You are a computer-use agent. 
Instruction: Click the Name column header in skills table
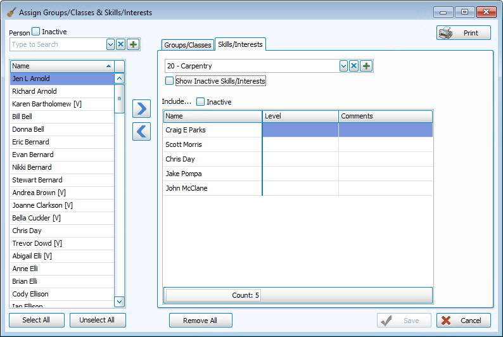[213, 116]
